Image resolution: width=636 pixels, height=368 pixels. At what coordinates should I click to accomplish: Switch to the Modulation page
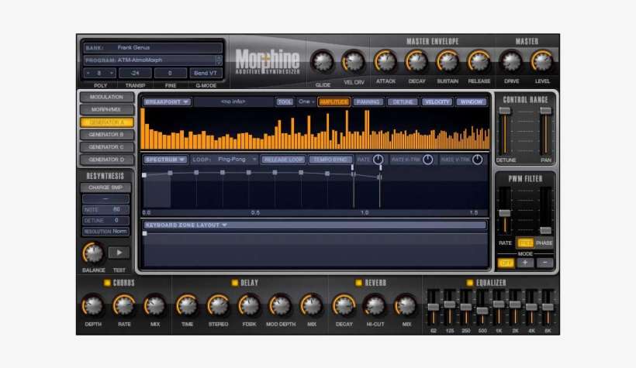coord(107,98)
